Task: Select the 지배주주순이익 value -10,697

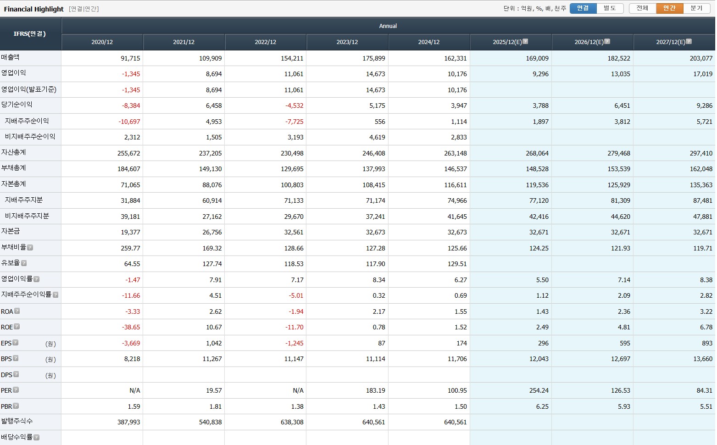Action: click(129, 122)
